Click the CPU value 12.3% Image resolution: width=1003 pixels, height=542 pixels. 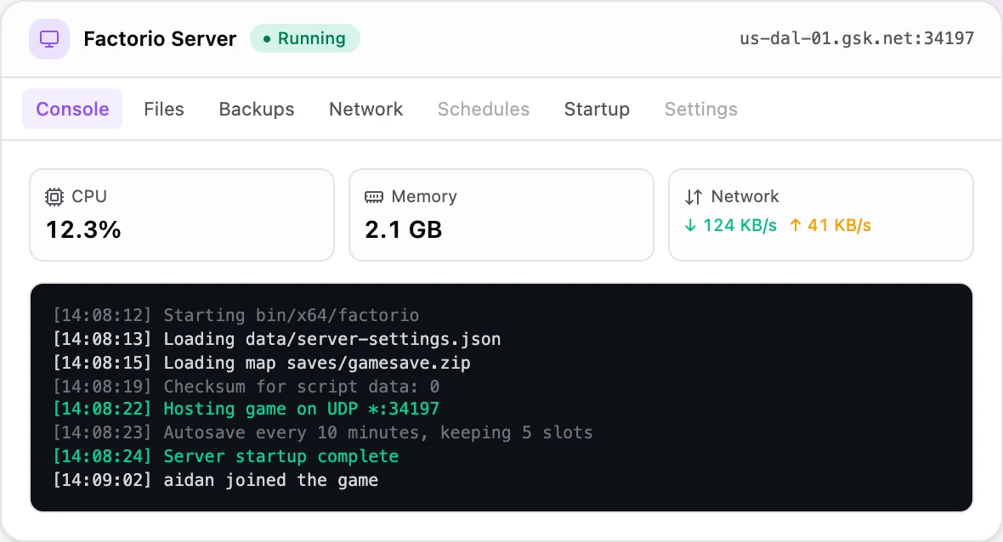83,229
